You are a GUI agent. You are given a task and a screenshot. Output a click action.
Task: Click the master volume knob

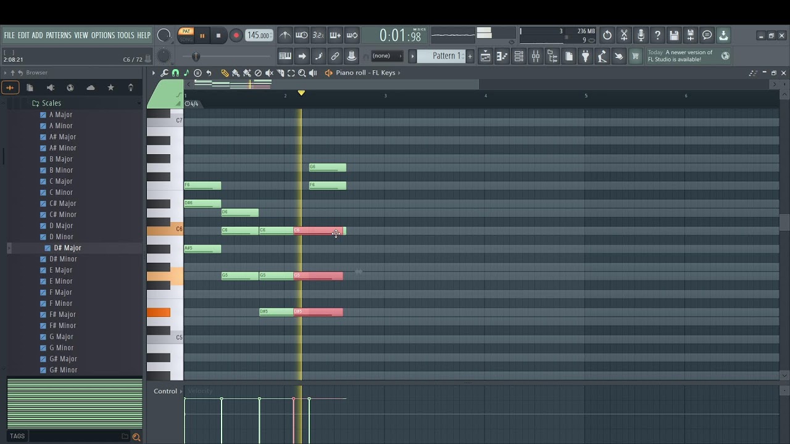click(x=164, y=36)
